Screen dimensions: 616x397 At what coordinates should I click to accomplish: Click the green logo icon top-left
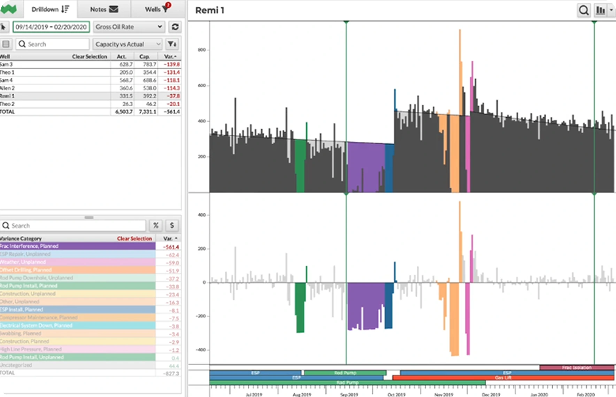8,9
